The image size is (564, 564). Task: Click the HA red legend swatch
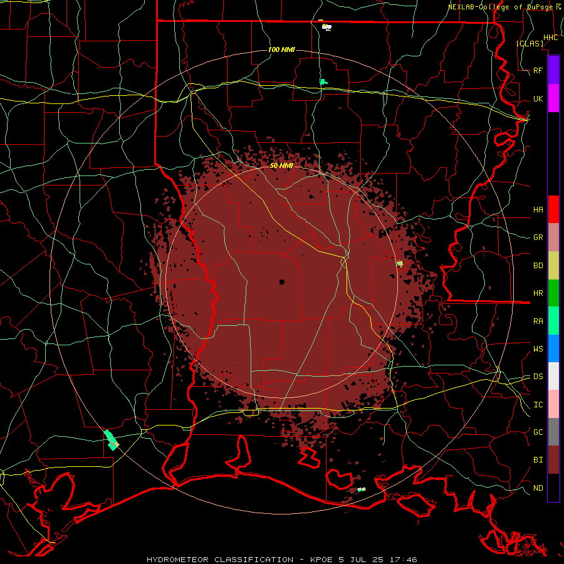point(553,209)
